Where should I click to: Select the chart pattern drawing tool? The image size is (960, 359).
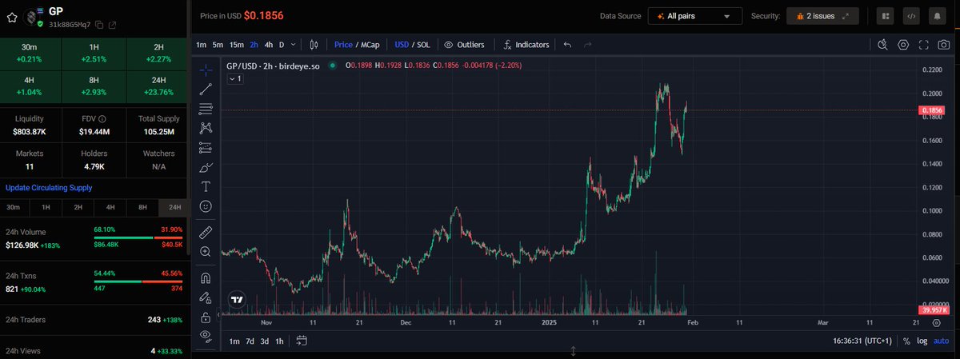pyautogui.click(x=206, y=128)
